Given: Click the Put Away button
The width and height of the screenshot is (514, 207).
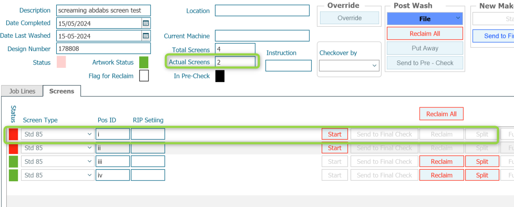Looking at the screenshot, I should coord(425,48).
